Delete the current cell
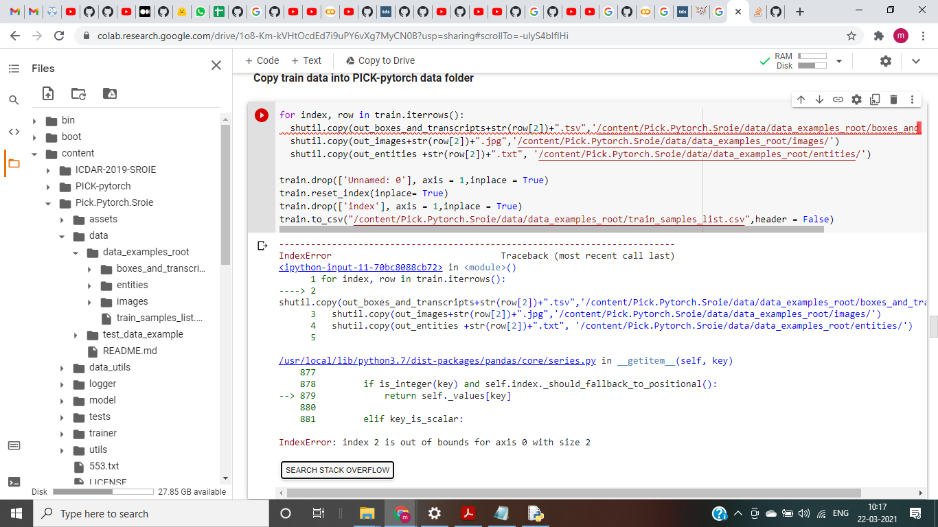This screenshot has height=527, width=938. pos(893,99)
